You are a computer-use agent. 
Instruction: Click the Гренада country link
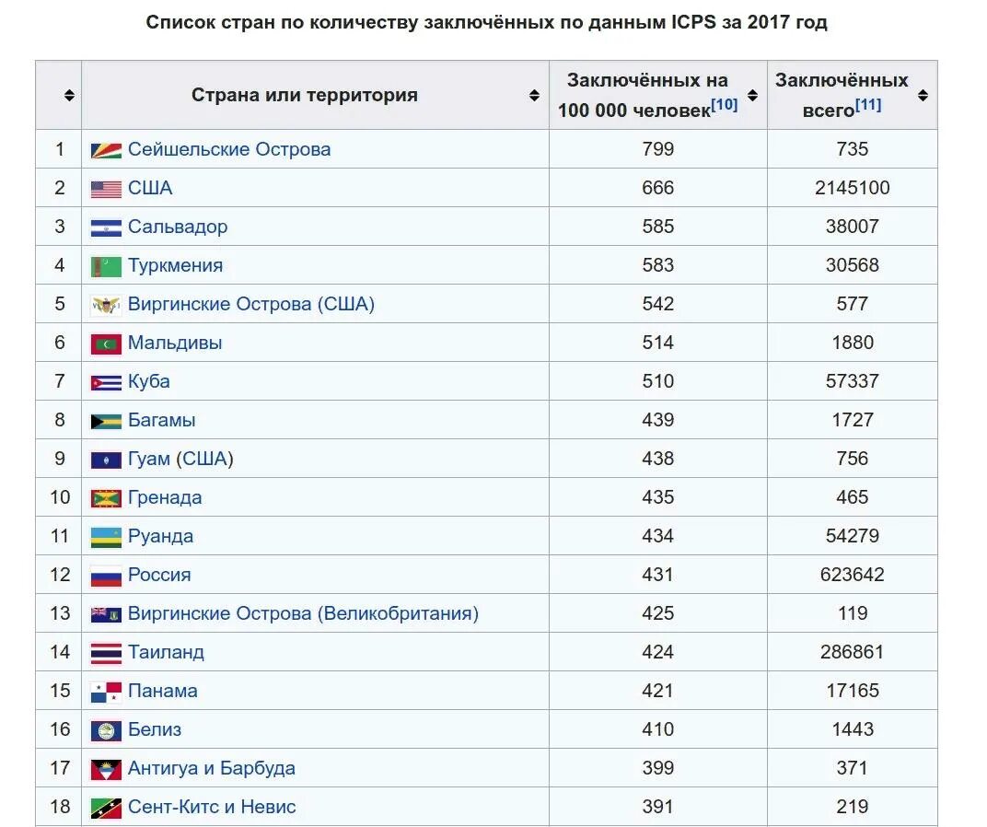click(165, 497)
